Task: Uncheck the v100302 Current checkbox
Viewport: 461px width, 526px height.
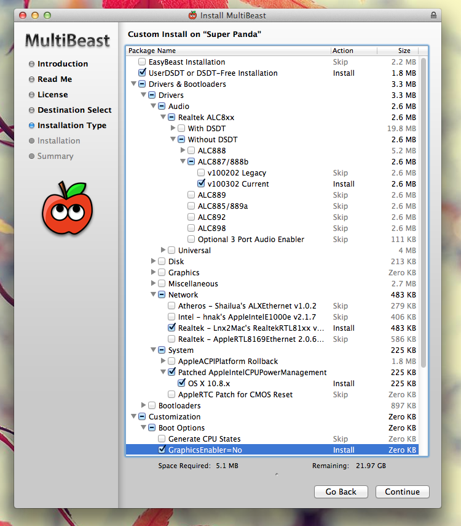Action: click(201, 184)
